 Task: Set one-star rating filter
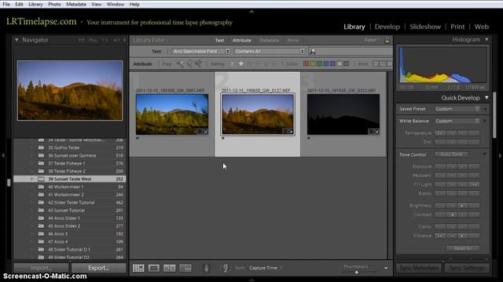pyautogui.click(x=241, y=64)
